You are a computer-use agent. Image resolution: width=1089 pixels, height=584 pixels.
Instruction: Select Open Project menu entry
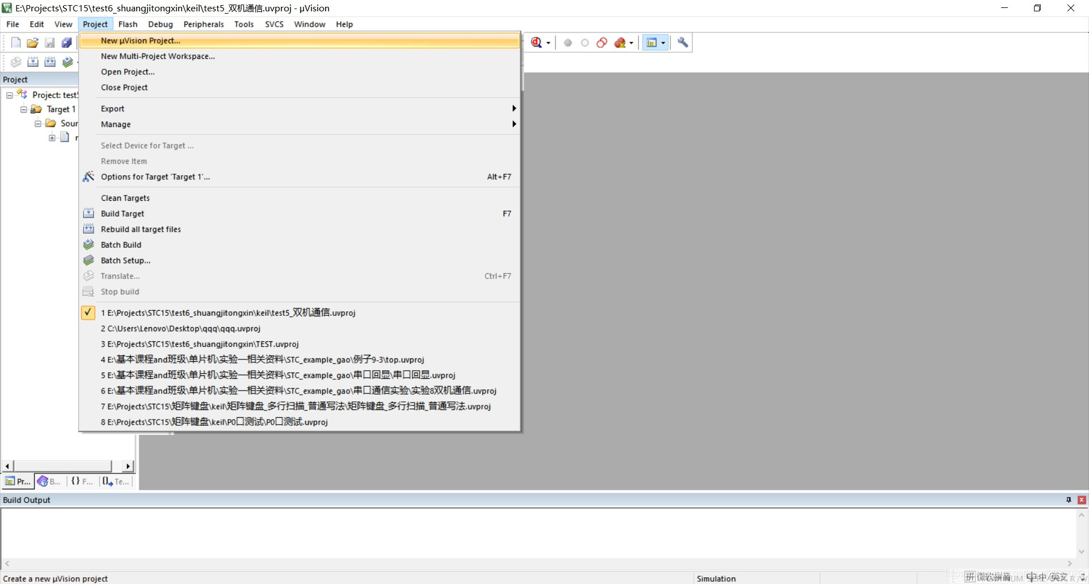pos(299,72)
